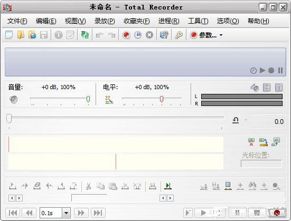Click the binoculars find marker icon
This screenshot has width=291, height=221.
point(252,186)
